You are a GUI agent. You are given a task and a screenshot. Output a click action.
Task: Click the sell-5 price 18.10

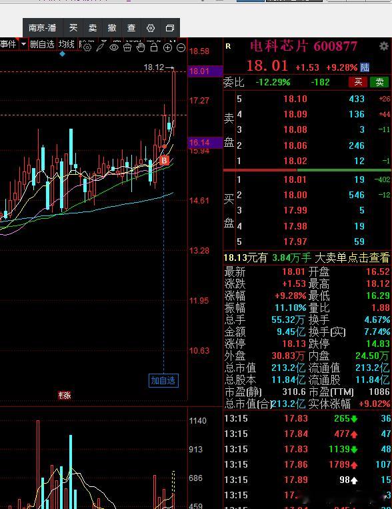[295, 99]
